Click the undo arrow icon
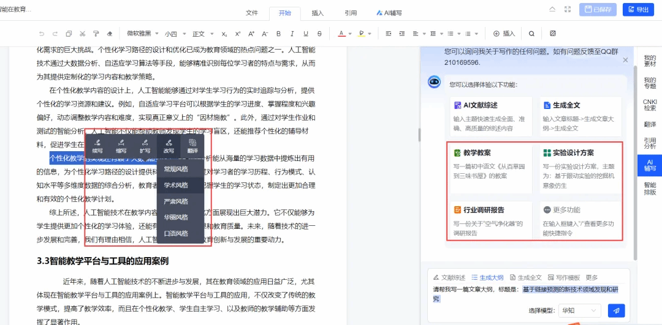This screenshot has width=662, height=325. pos(42,34)
